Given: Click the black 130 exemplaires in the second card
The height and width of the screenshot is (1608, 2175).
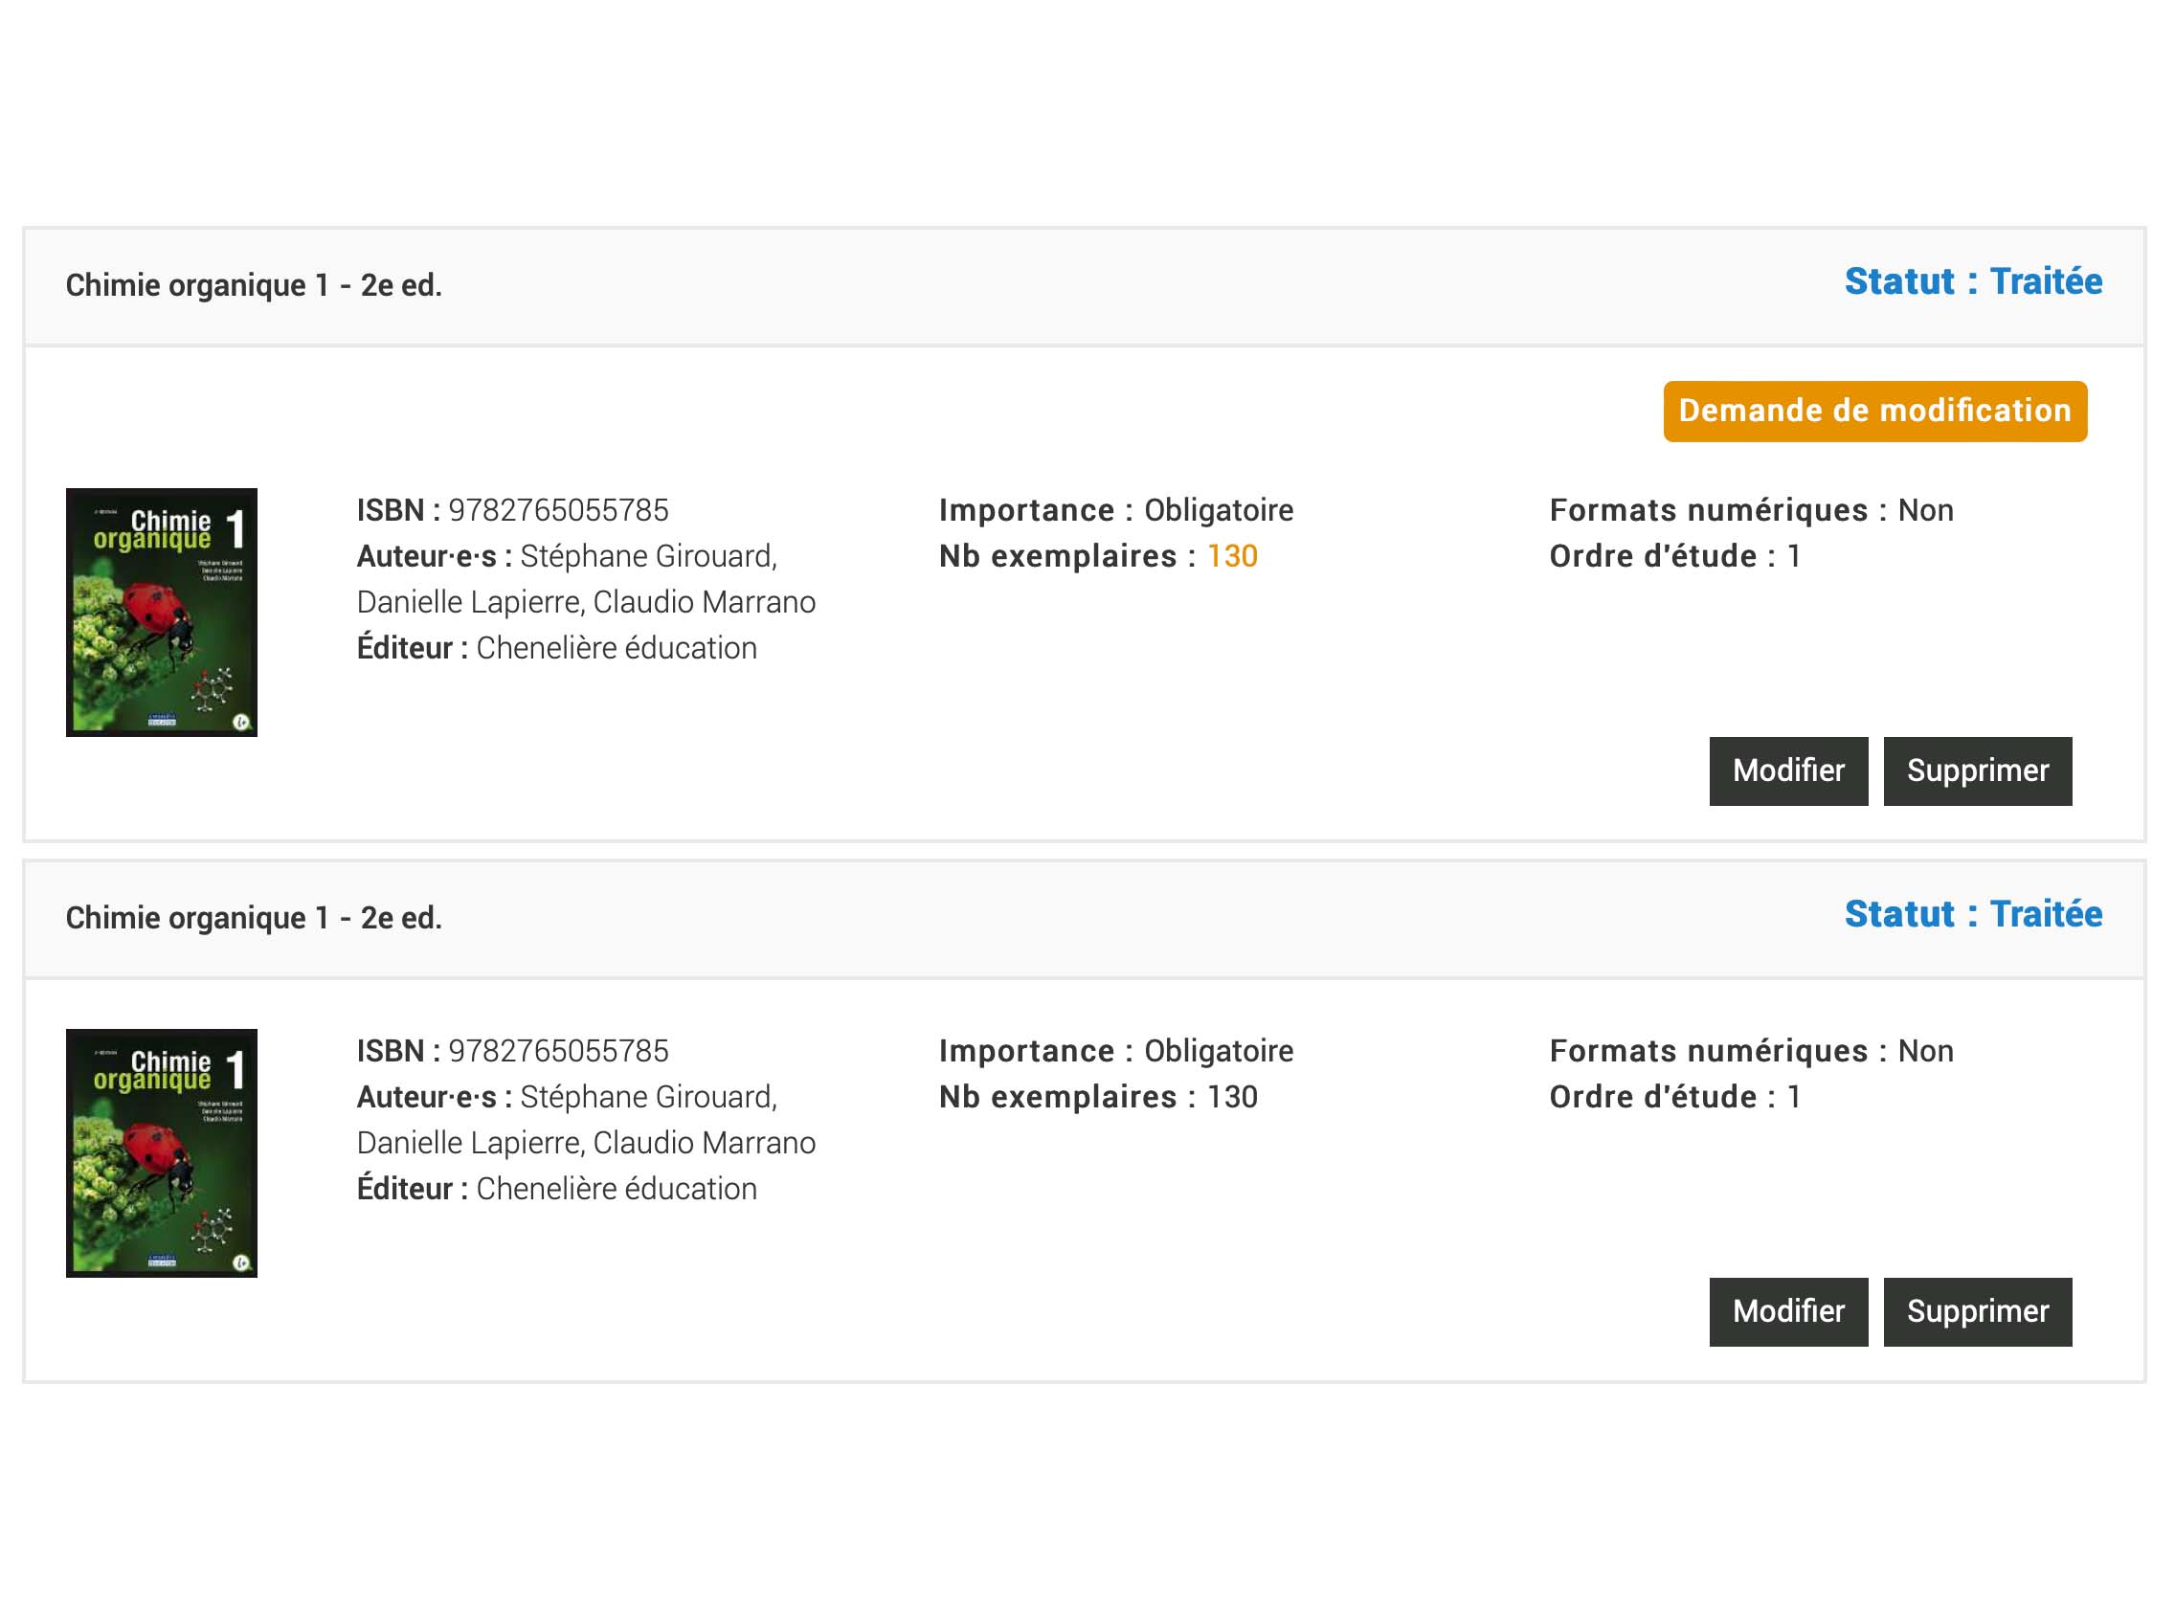Looking at the screenshot, I should (1232, 1096).
